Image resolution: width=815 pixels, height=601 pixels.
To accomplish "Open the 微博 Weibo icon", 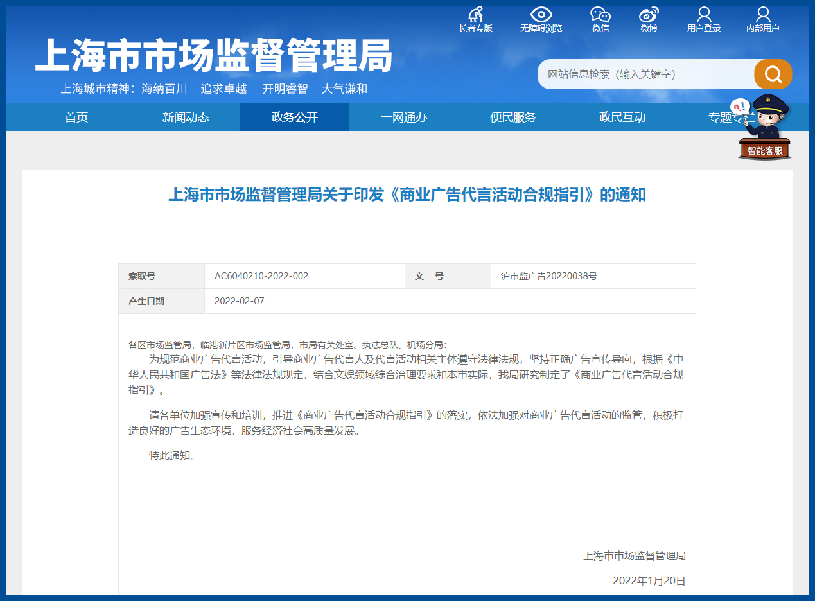I will (649, 15).
